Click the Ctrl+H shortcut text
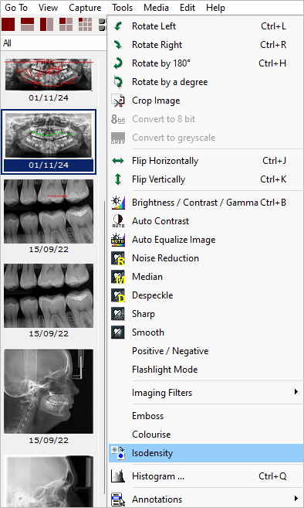304x508 pixels. pyautogui.click(x=272, y=63)
